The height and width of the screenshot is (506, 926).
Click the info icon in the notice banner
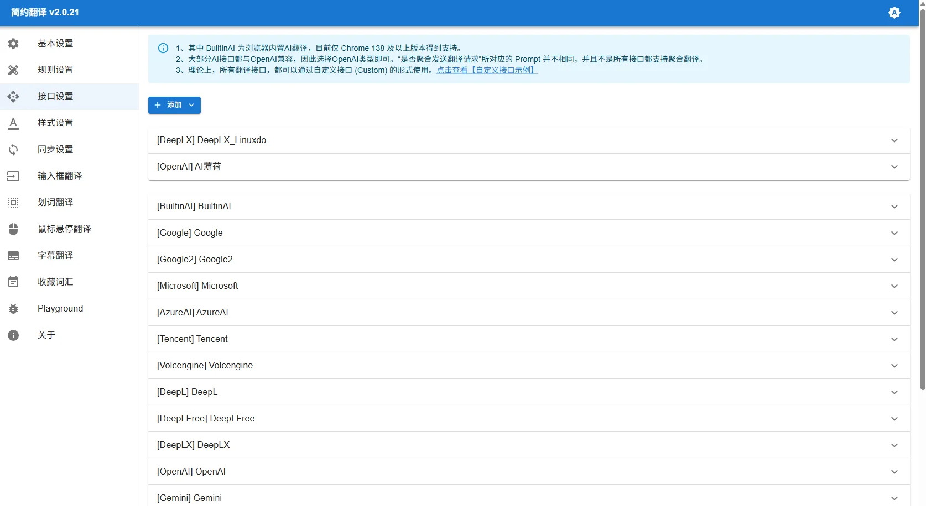[x=163, y=48]
